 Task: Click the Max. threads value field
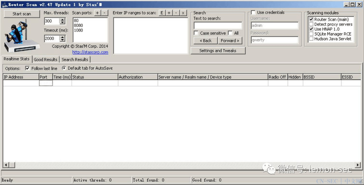coord(52,21)
